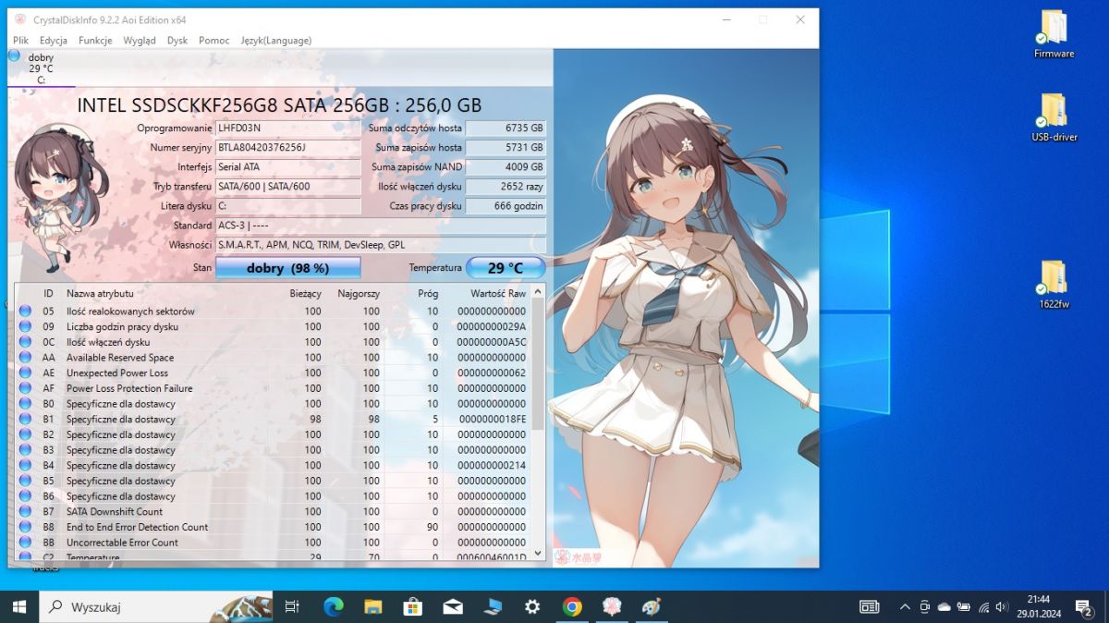1109x623 pixels.
Task: Click the host writes value 5731 GB
Action: [x=506, y=148]
